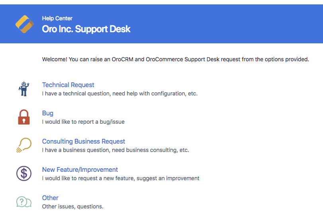Click the suggest an improvement description
The width and height of the screenshot is (323, 218).
121,178
